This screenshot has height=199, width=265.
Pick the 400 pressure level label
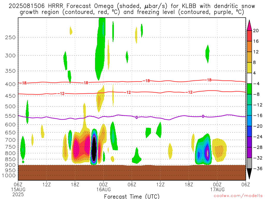[x=10, y=84]
